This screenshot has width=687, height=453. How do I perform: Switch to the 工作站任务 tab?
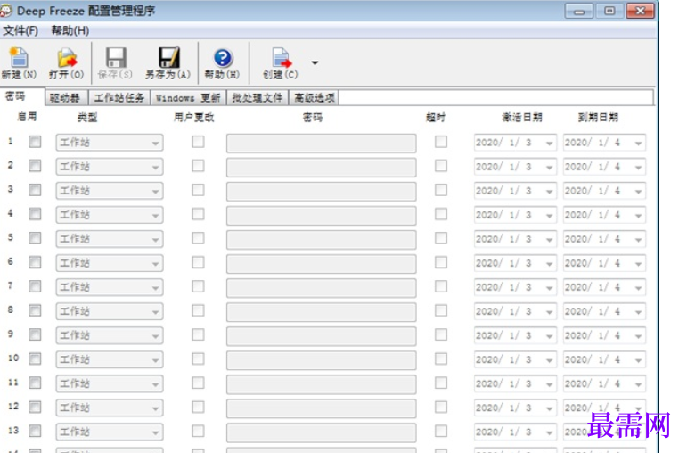[119, 98]
